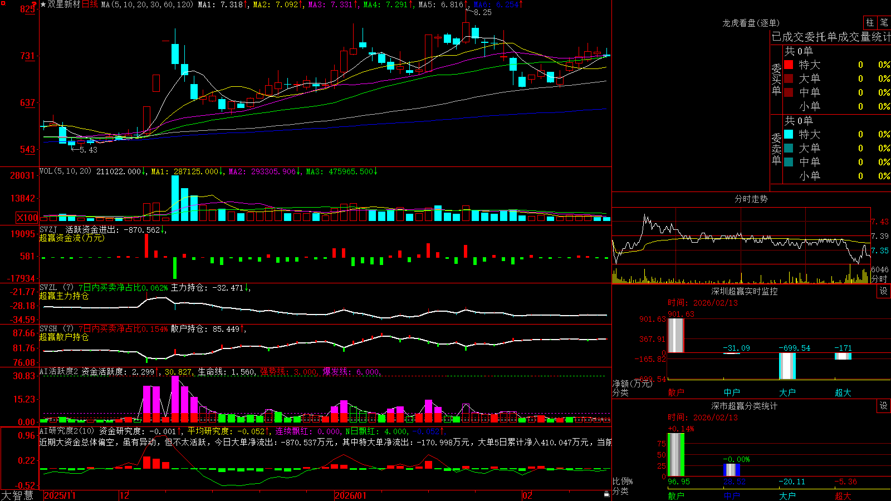891x501 pixels.
Task: Click 小单 row in 委卖单 section
Action: point(837,176)
